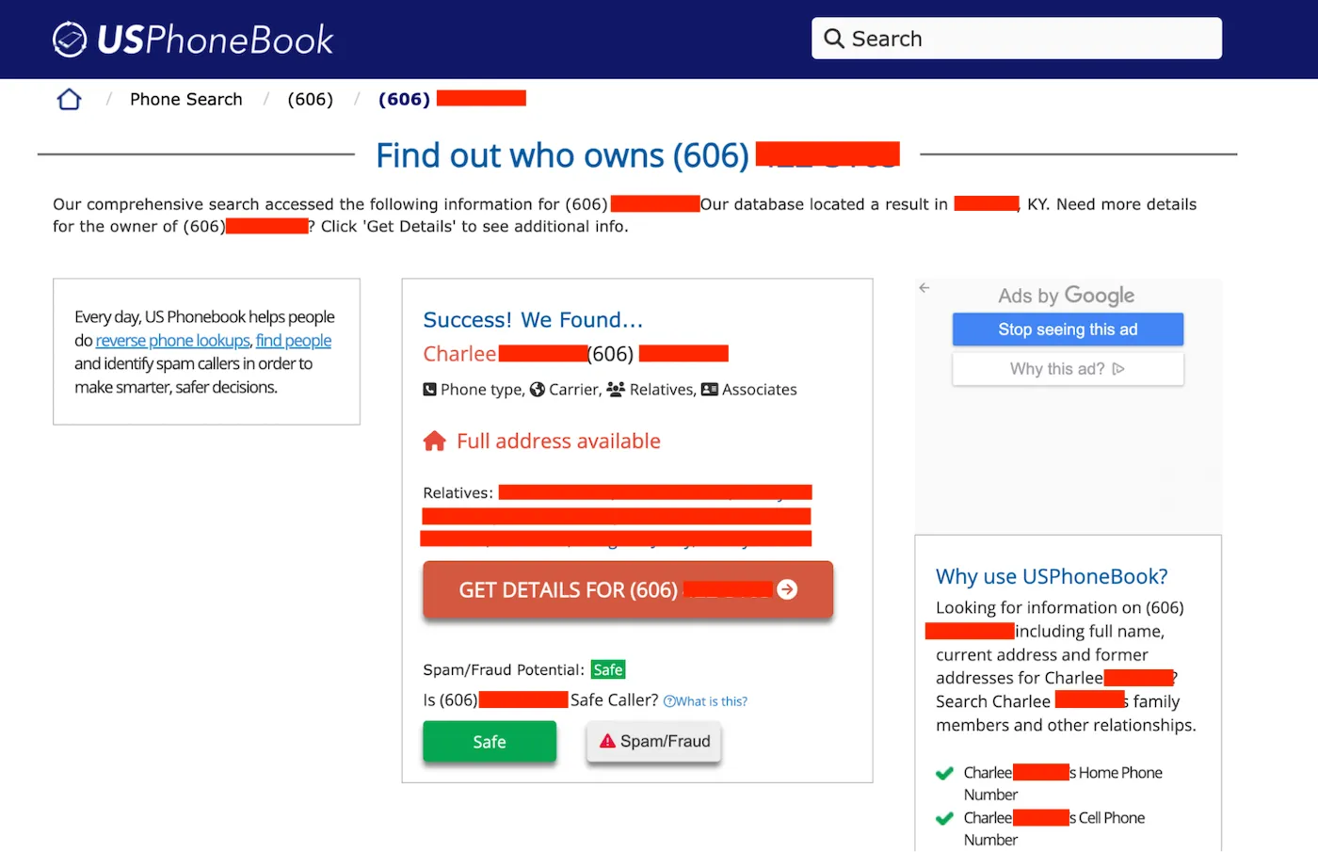The width and height of the screenshot is (1318, 852).
Task: Click the magnifying glass in the search bar
Action: click(x=834, y=39)
